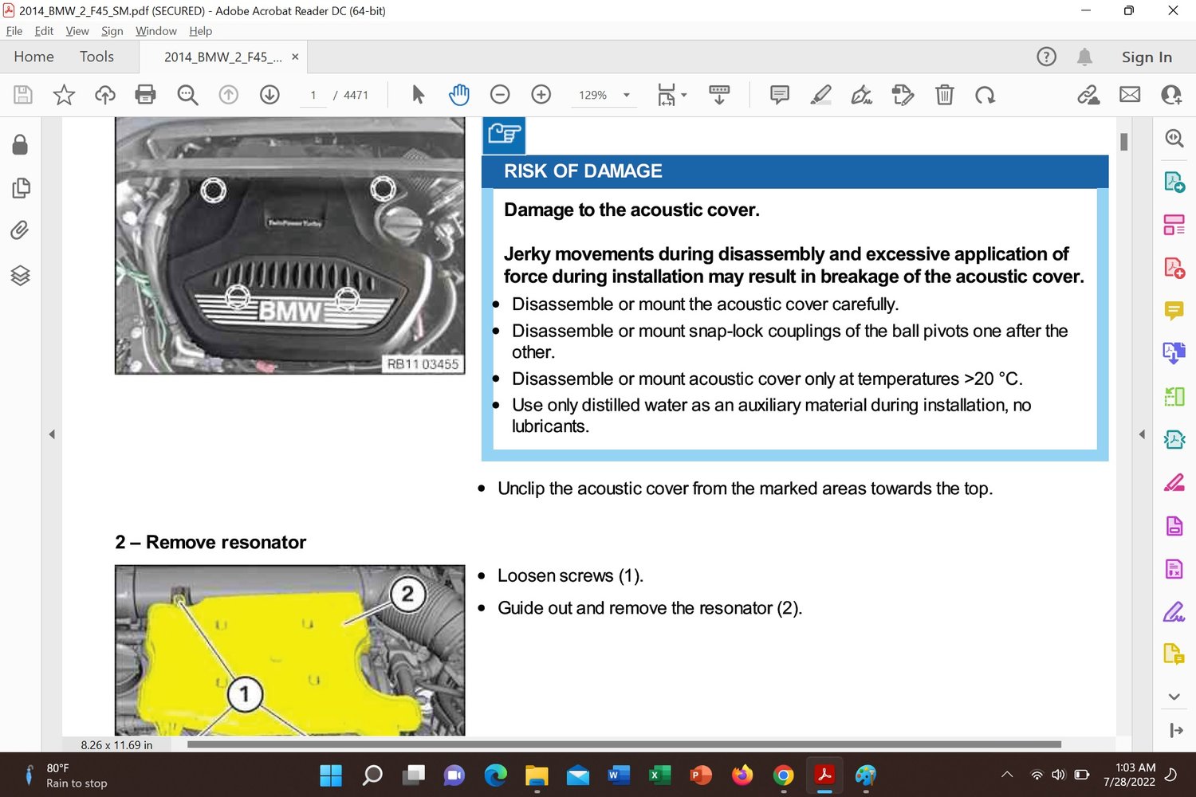Select the Highlight text pen tool
This screenshot has width=1196, height=797.
click(x=820, y=95)
